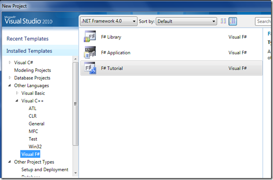Select Visual C# in the tree
The image size is (273, 180).
[x=24, y=63]
